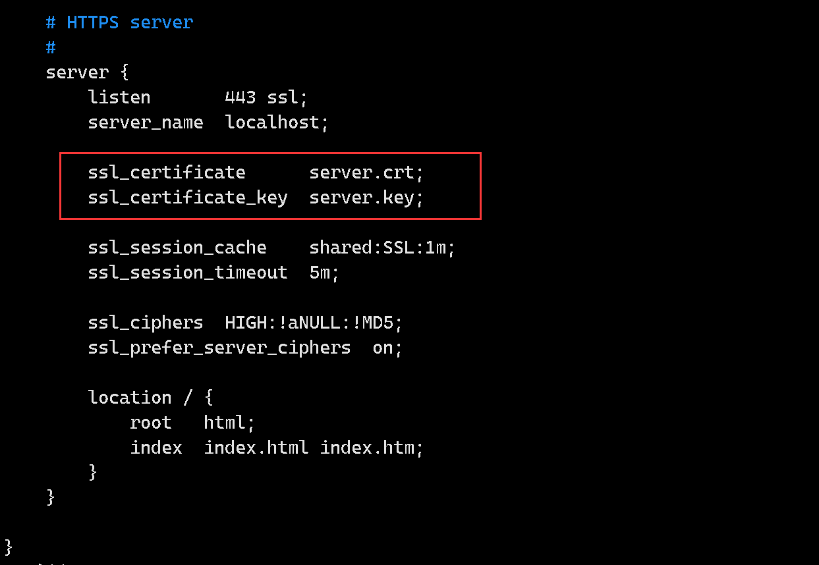Place cursor on 'server {' opening line

pos(87,72)
